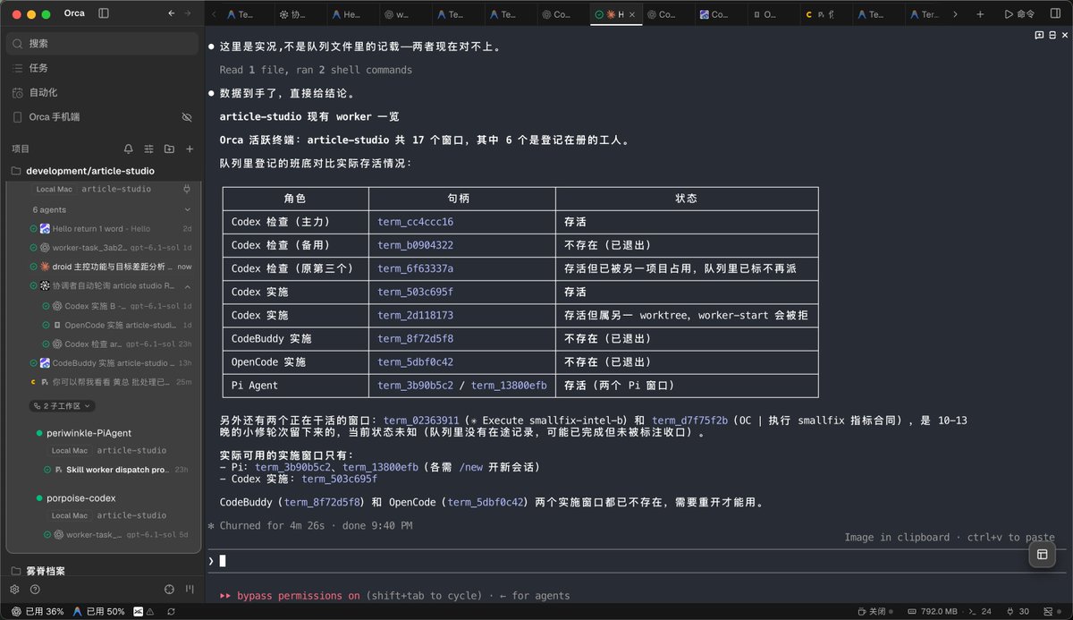Close the terminal pane with X
Viewport: 1073px width, 620px height.
[1064, 35]
